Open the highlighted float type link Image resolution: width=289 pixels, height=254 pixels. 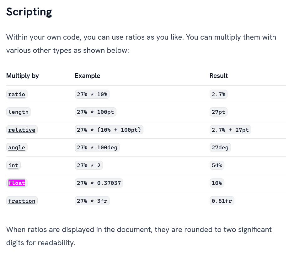pyautogui.click(x=17, y=183)
